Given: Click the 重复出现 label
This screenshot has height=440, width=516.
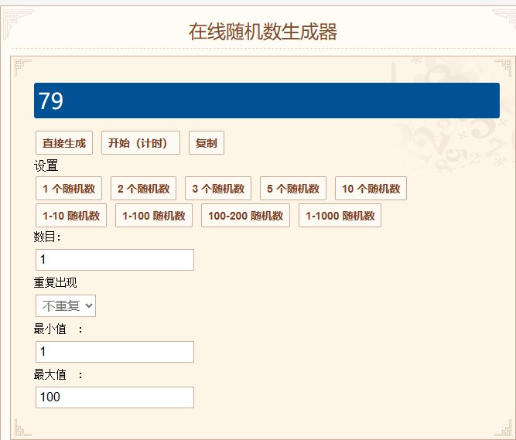Looking at the screenshot, I should [x=55, y=282].
